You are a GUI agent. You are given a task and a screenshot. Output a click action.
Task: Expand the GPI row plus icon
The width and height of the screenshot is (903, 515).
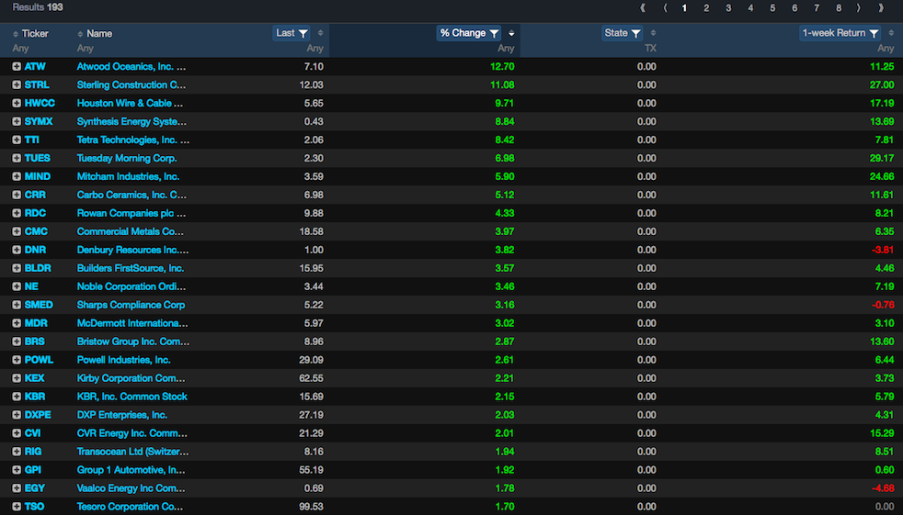17,470
